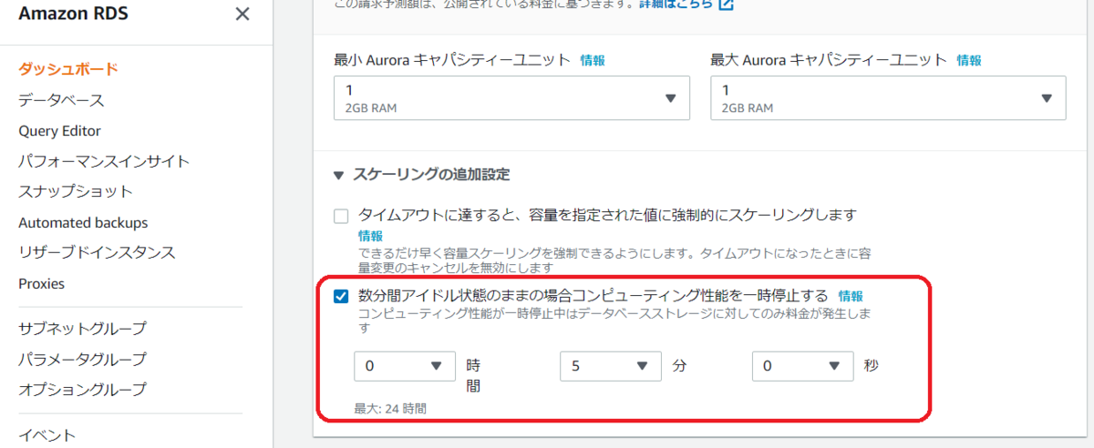The image size is (1094, 448).
Task: Close the Amazon RDS side panel
Action: pyautogui.click(x=242, y=14)
